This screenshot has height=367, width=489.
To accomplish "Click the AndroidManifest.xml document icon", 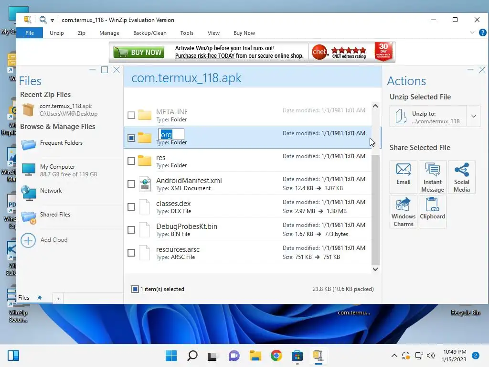I will [145, 184].
